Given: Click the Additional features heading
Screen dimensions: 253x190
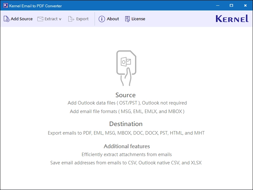Looking at the screenshot, I should pyautogui.click(x=127, y=146).
